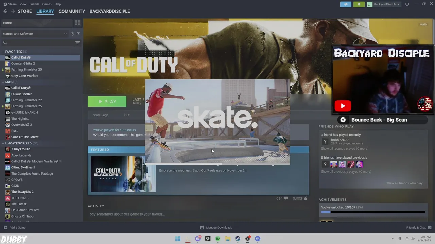Open the Help menu
435x244 pixels.
click(58, 4)
